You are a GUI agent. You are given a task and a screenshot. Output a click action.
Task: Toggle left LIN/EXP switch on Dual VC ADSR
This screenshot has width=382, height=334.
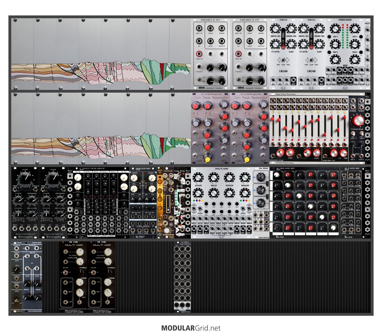click(x=194, y=209)
